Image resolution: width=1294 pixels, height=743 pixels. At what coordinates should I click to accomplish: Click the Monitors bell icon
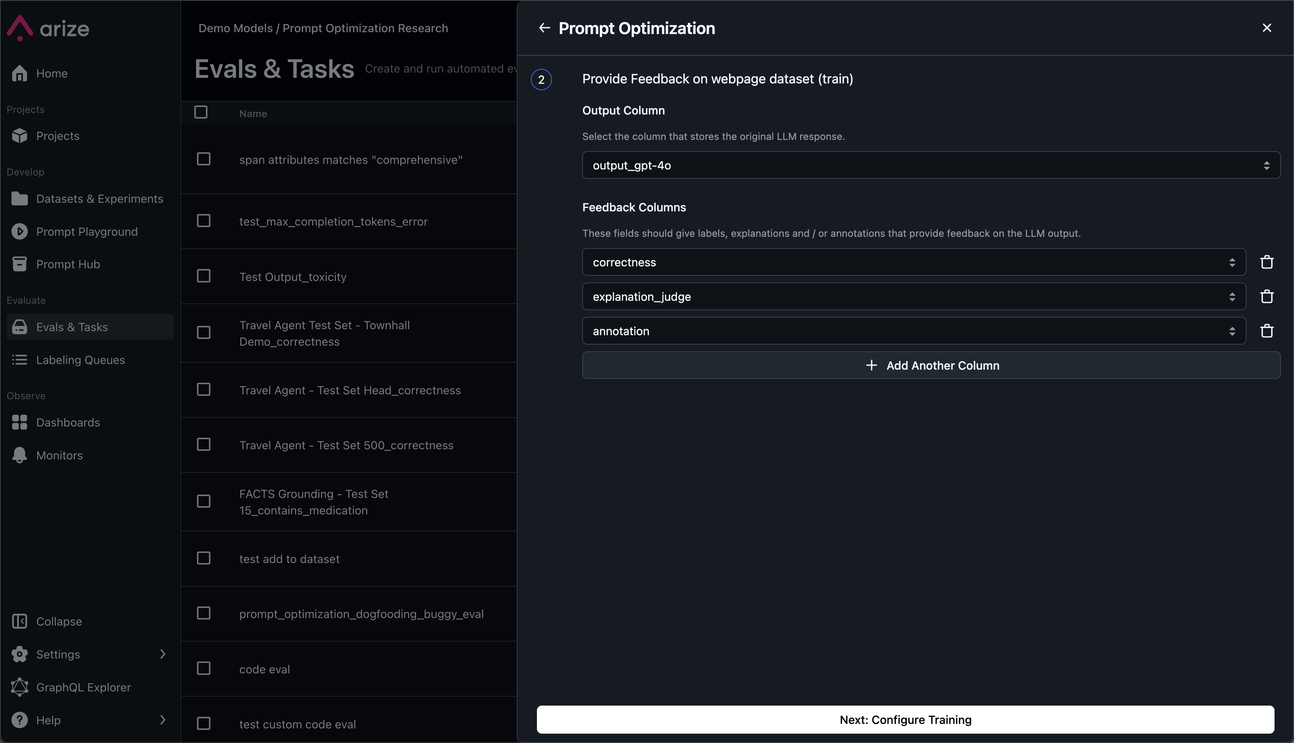point(19,455)
